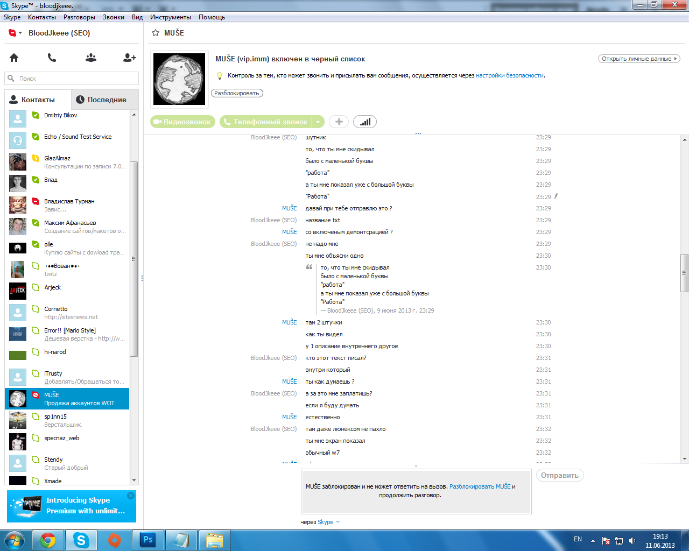Close the Skype Premium ad
This screenshot has width=689, height=551.
[131, 496]
